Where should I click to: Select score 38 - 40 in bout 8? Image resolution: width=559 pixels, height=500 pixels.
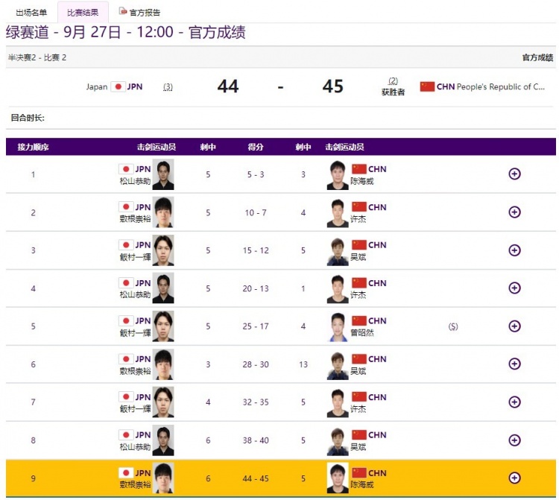click(x=256, y=440)
